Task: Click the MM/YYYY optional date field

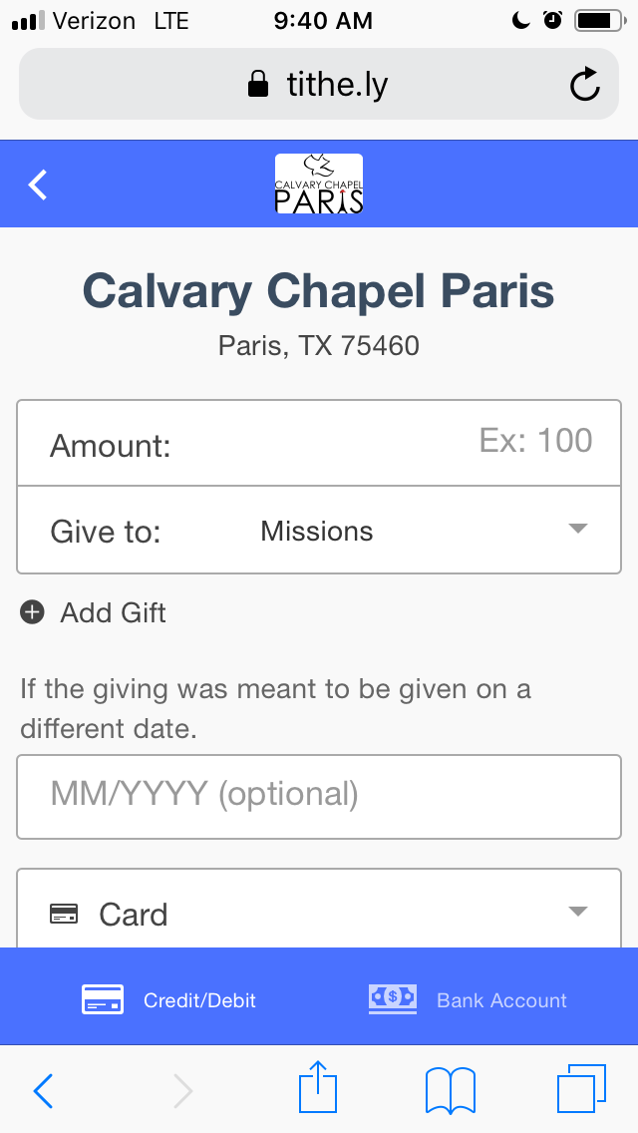Action: pos(319,796)
